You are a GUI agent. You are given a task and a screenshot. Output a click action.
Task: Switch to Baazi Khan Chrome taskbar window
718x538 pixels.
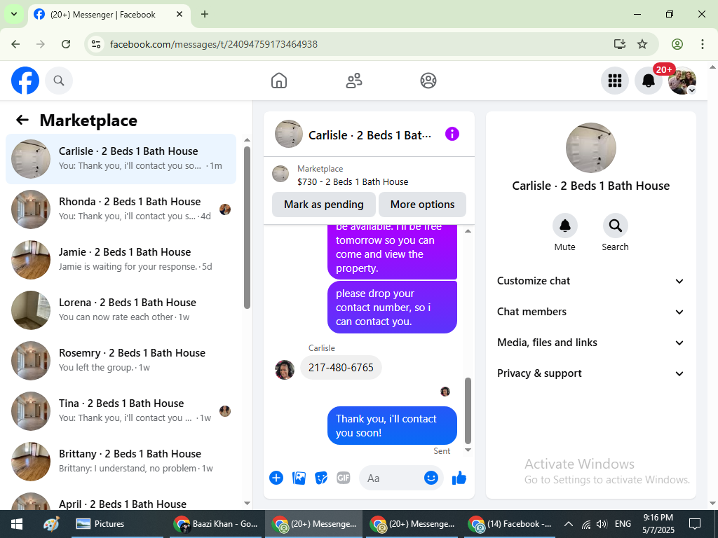click(217, 524)
